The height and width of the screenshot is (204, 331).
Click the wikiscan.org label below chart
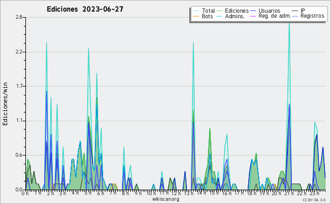[165, 199]
